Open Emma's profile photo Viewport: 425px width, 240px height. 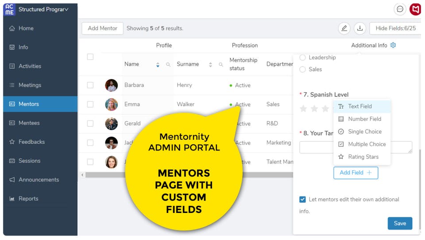(x=112, y=105)
